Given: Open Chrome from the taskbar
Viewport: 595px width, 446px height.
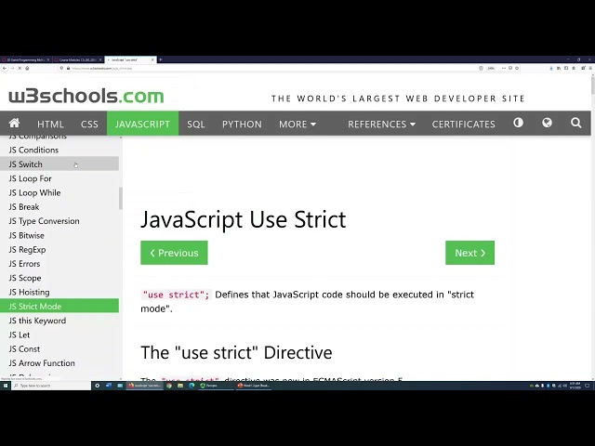Looking at the screenshot, I should [x=169, y=386].
